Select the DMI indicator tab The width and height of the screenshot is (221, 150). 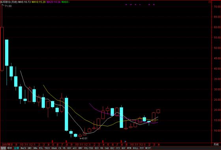pos(30,148)
